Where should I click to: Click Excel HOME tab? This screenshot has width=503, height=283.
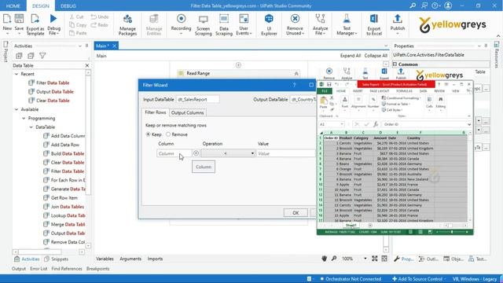341,91
